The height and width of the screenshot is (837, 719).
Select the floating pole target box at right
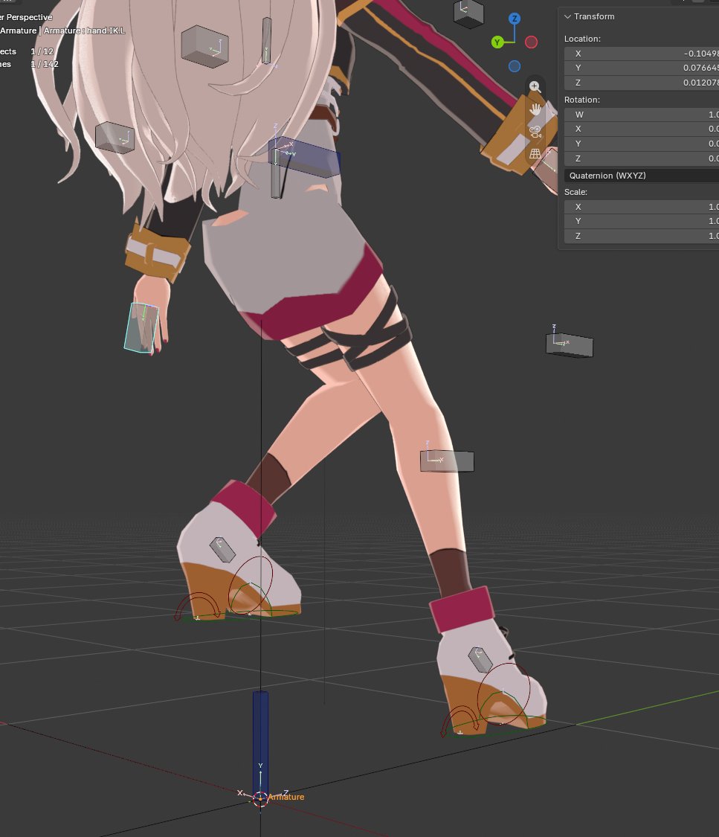569,344
